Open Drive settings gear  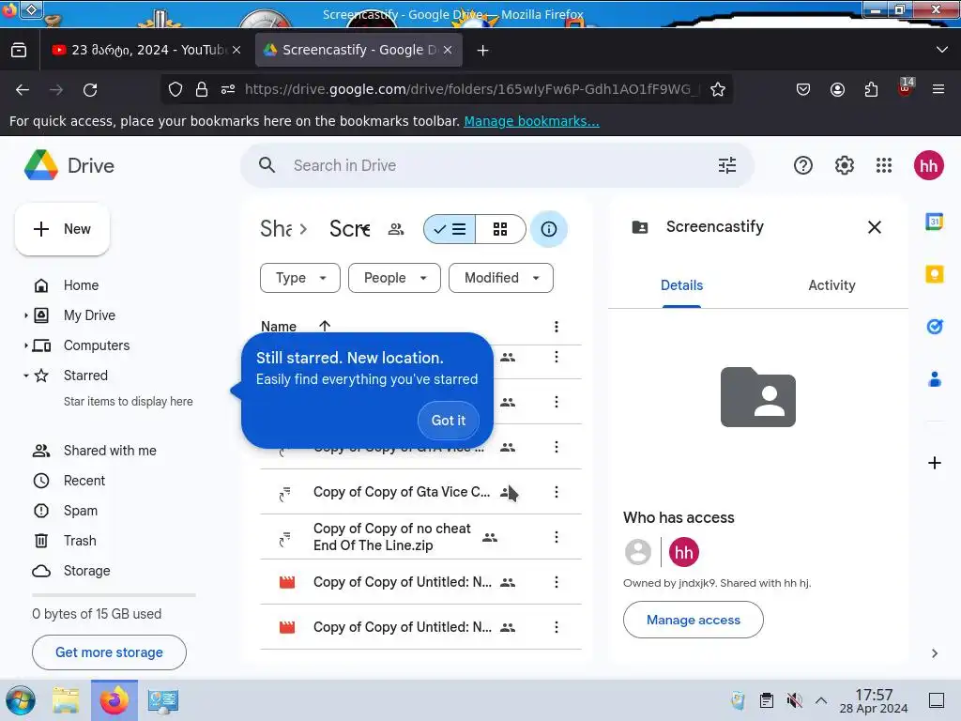point(844,165)
